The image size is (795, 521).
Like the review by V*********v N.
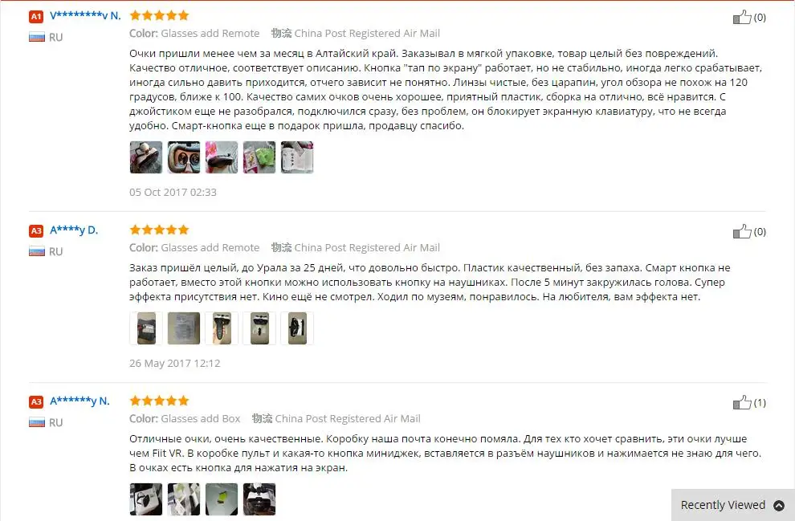coord(742,17)
